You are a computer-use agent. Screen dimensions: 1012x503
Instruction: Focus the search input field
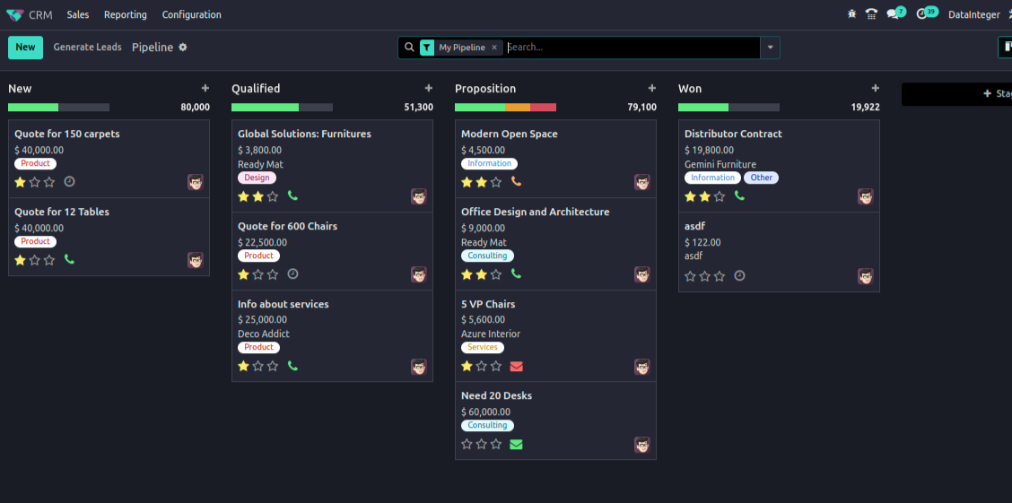(x=632, y=48)
